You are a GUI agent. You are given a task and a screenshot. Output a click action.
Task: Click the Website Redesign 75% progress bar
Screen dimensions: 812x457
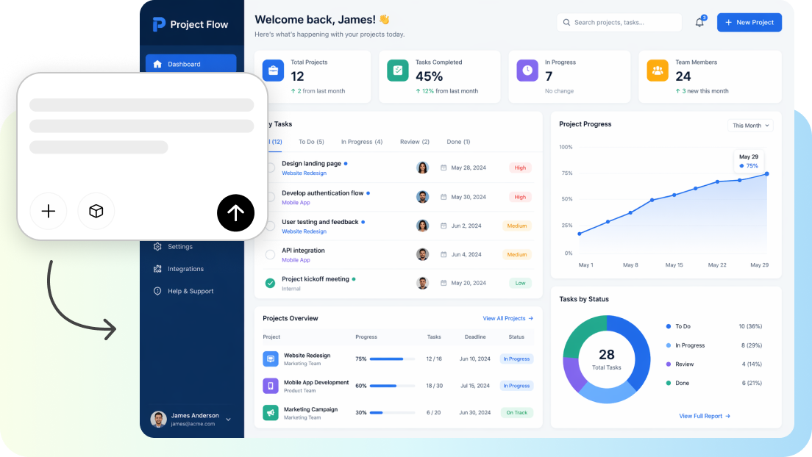coord(392,359)
